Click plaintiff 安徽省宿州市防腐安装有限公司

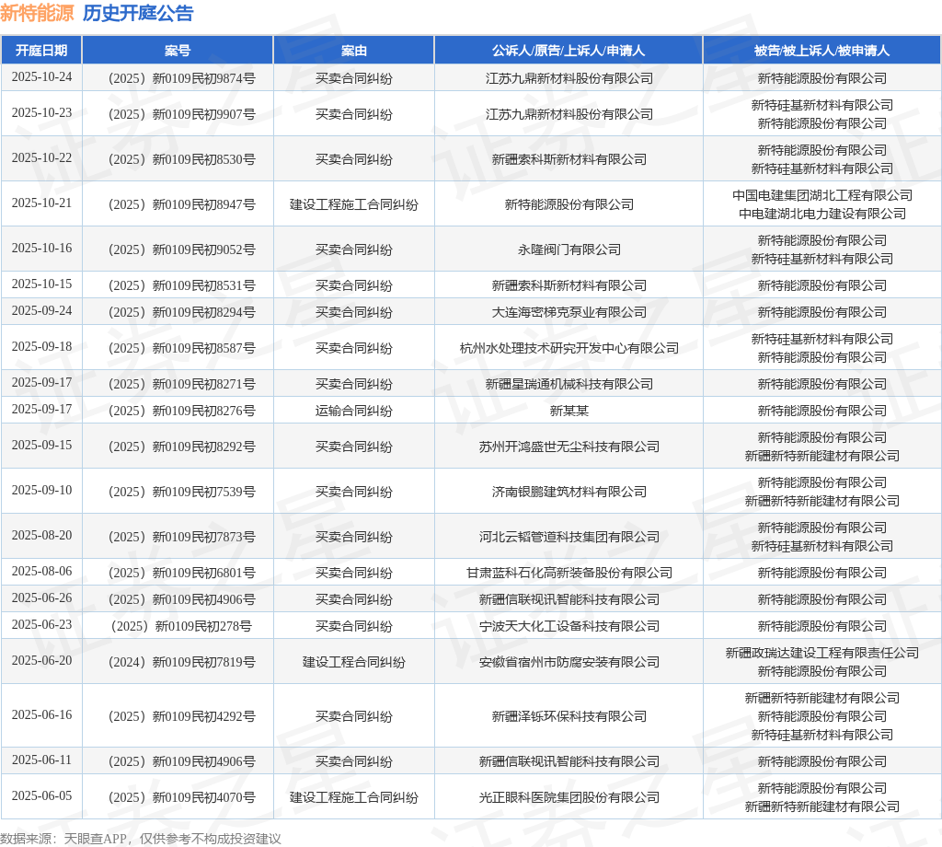pyautogui.click(x=569, y=663)
